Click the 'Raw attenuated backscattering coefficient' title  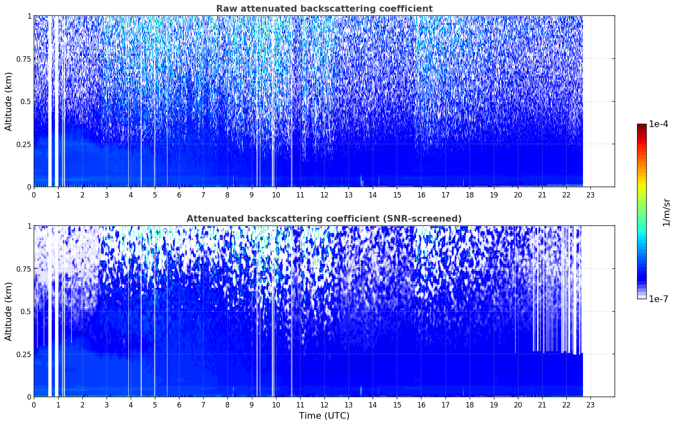tap(324, 9)
